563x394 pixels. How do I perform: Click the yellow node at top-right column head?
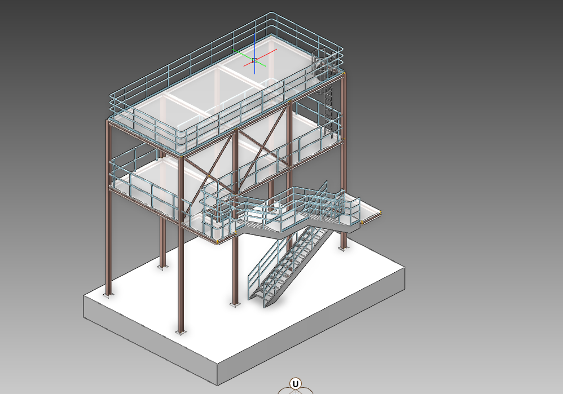[344, 72]
